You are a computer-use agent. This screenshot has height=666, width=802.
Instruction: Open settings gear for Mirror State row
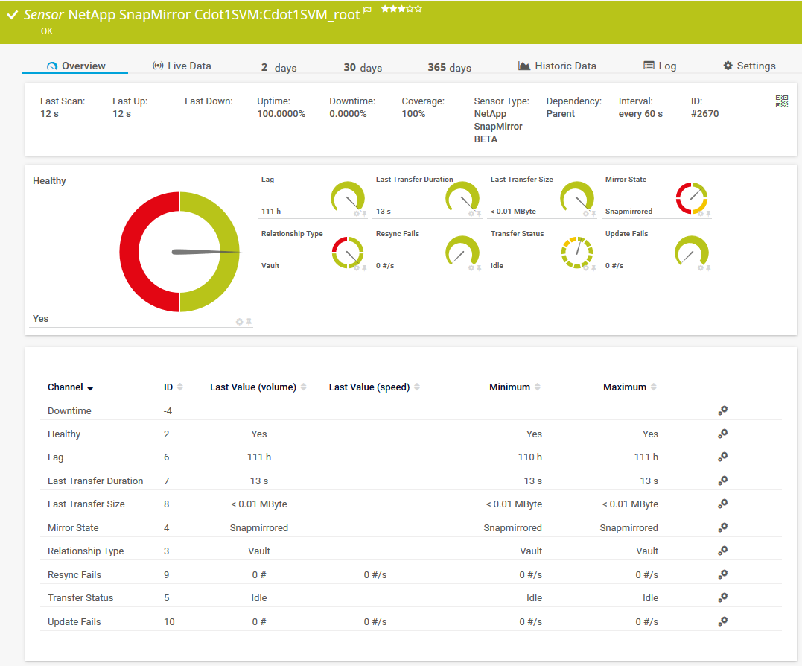[x=722, y=527]
